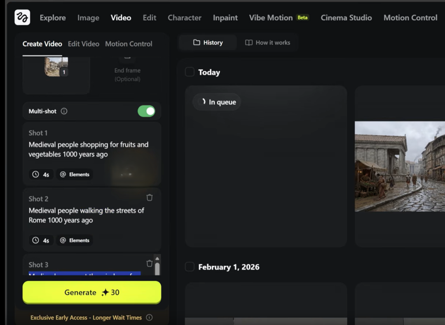The image size is (445, 325).
Task: Open Shot 1 duration 4s selector
Action: point(41,174)
